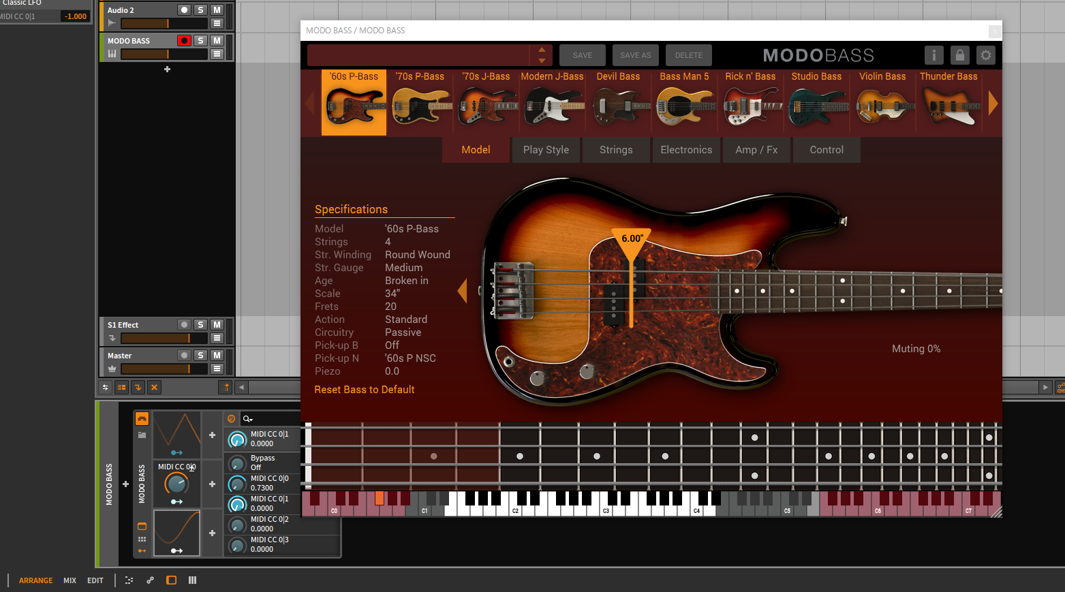
Task: Click the orange bent-arrow icon in arranger toolbar
Action: click(138, 387)
